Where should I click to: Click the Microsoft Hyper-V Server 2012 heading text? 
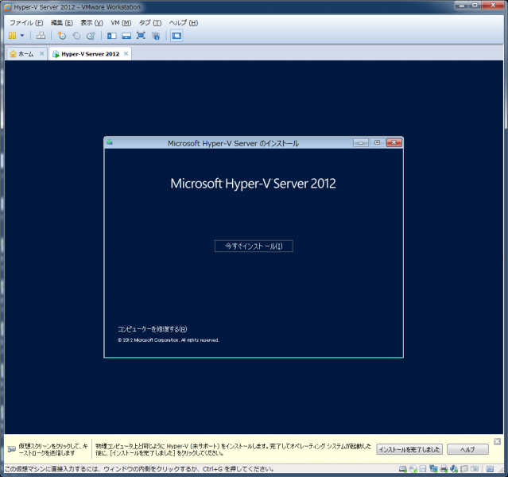(253, 184)
